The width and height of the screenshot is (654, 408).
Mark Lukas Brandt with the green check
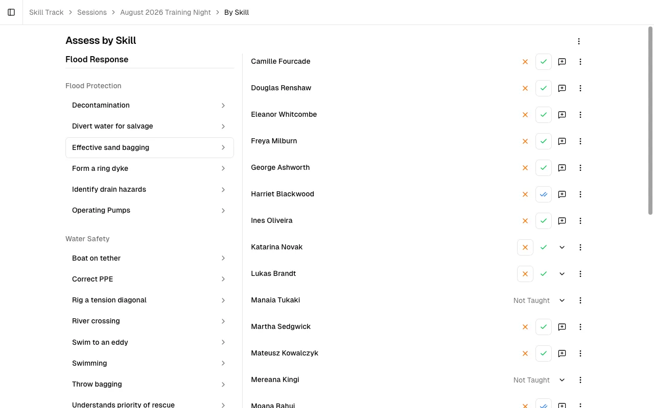[x=544, y=274]
